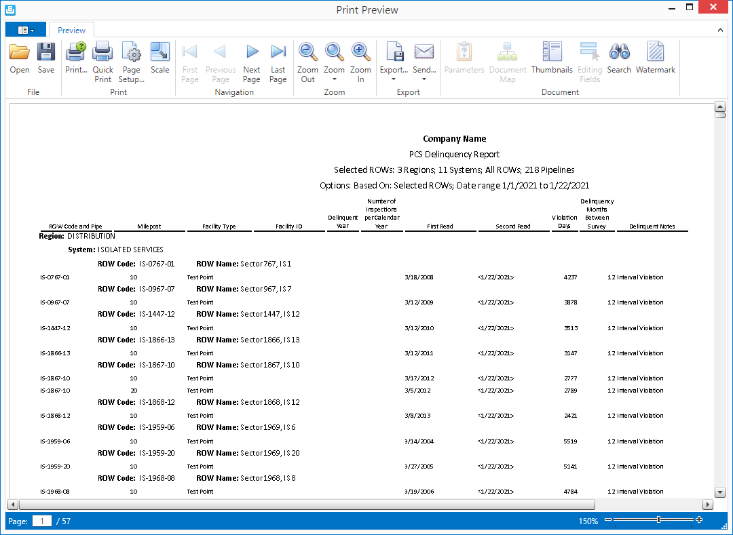
Task: Click inside the page number field
Action: 41,521
